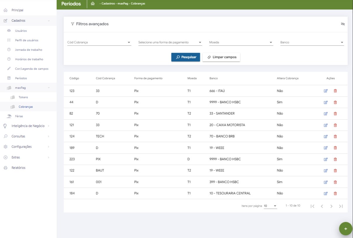Edit the row with code 123
The image size is (353, 238).
pos(326,91)
